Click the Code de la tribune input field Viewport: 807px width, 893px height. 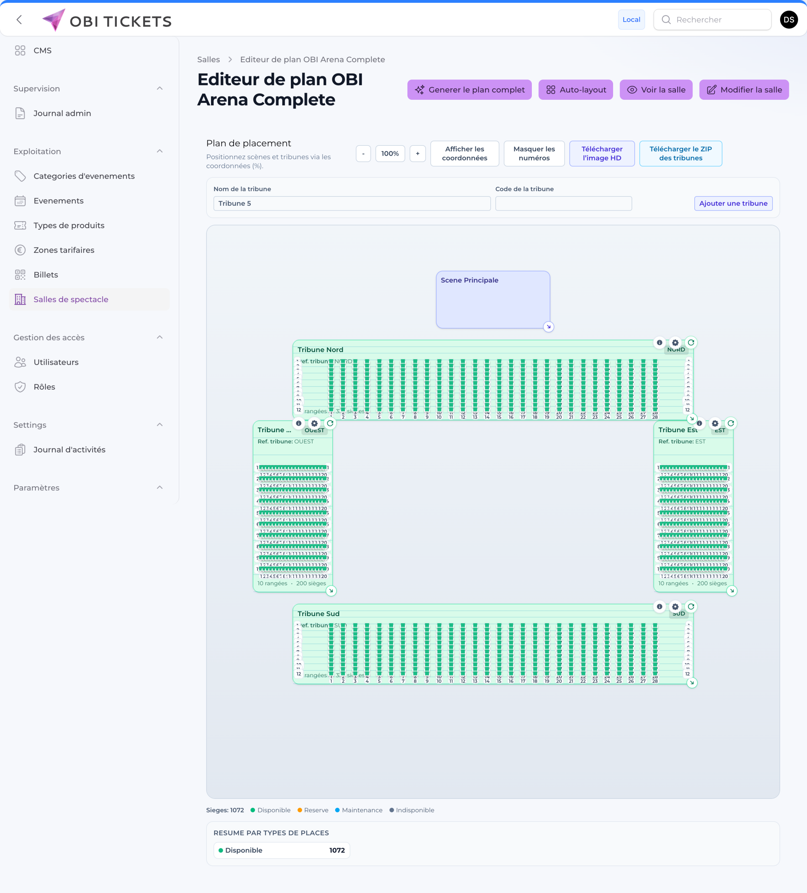click(x=563, y=203)
